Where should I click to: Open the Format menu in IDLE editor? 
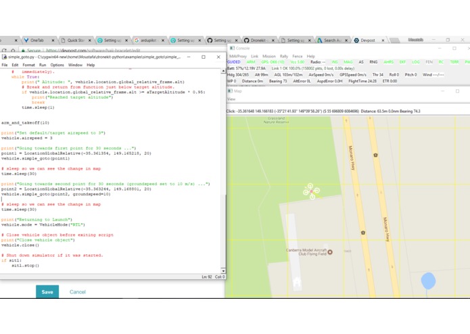29,65
